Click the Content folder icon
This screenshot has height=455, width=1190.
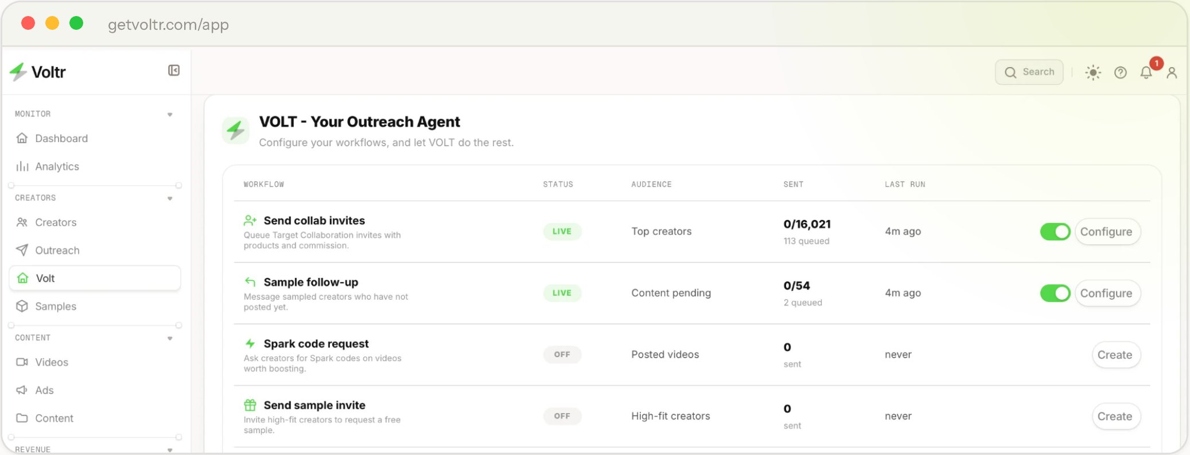click(x=22, y=418)
